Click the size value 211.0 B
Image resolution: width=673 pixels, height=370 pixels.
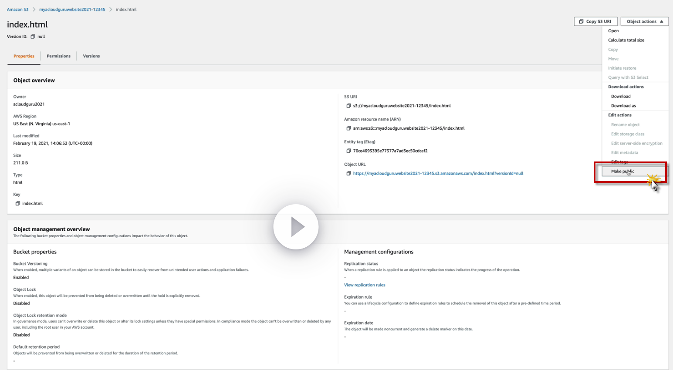pos(20,163)
